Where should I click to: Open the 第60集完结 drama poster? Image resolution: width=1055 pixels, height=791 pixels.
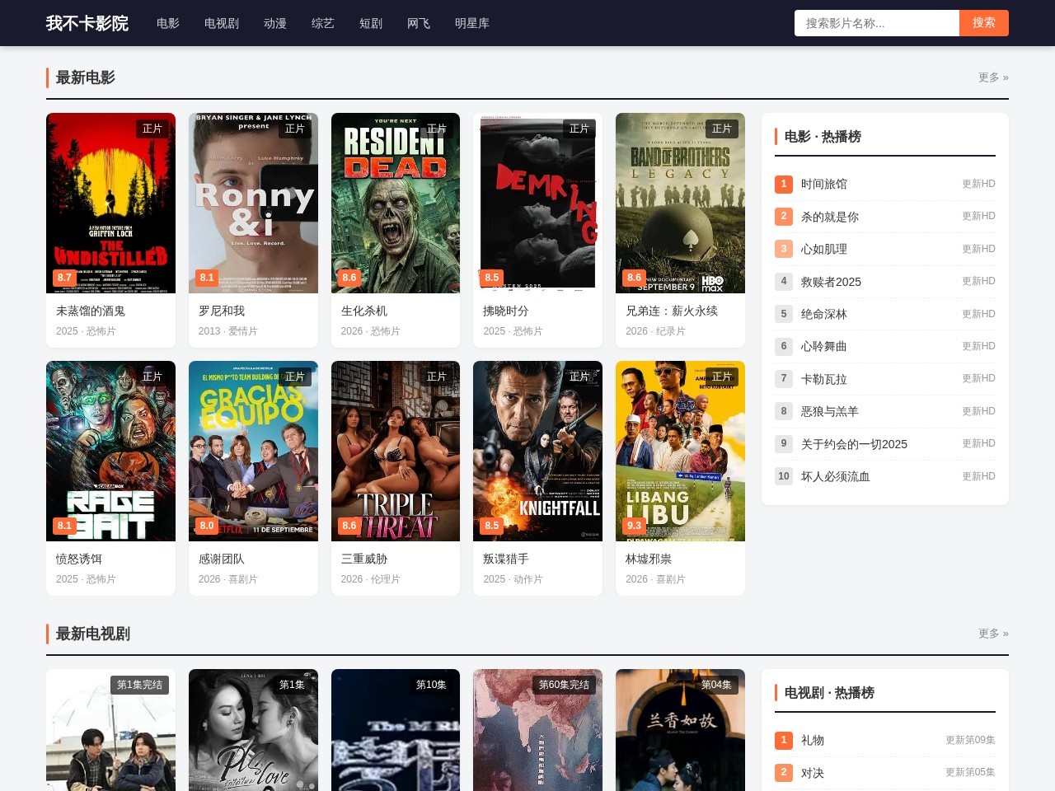(537, 730)
